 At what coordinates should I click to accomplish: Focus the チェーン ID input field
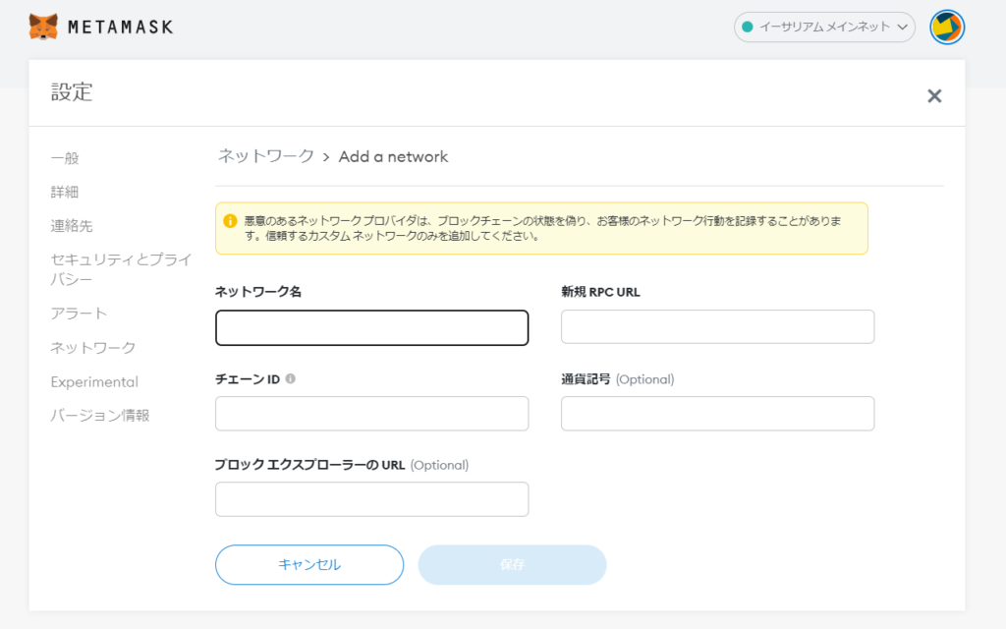point(372,414)
